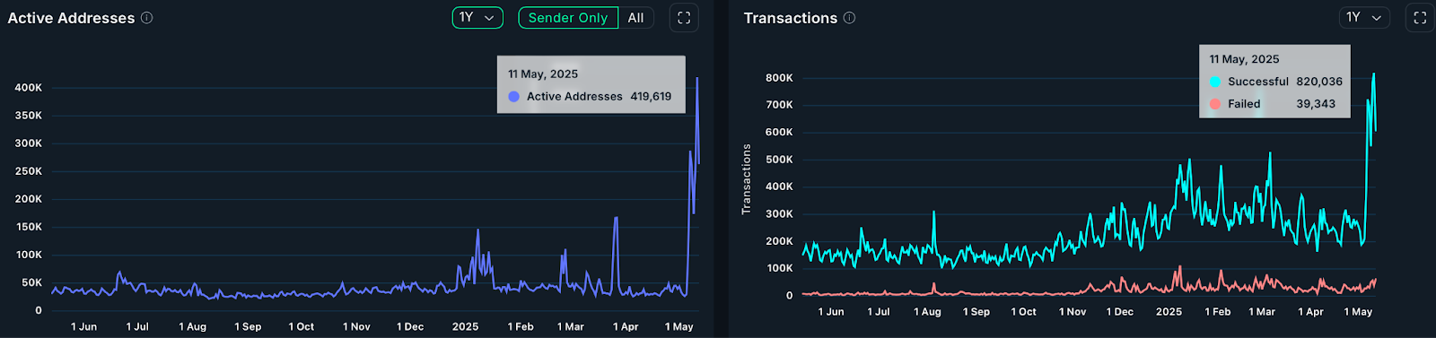Image resolution: width=1436 pixels, height=338 pixels.
Task: Click the blue Active Addresses legend dot in tooltip
Action: [x=514, y=97]
